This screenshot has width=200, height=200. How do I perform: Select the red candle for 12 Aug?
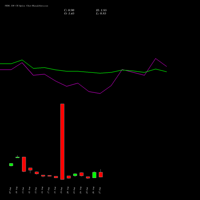[x=30, y=169]
